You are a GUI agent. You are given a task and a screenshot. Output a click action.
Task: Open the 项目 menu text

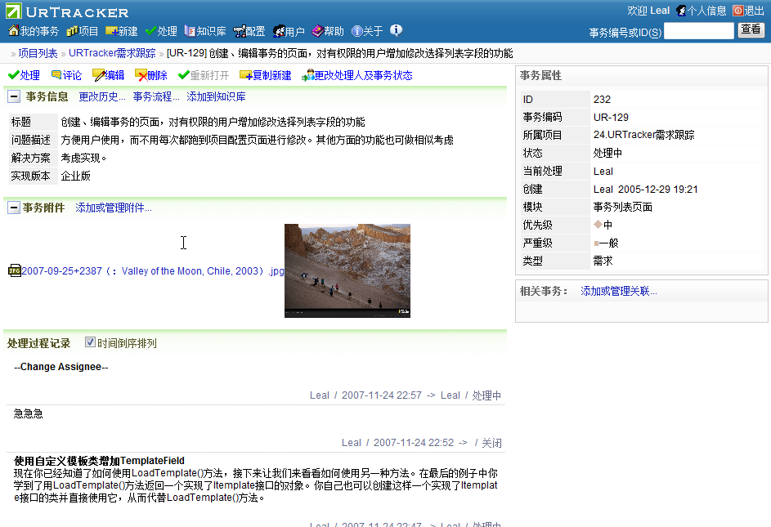88,32
